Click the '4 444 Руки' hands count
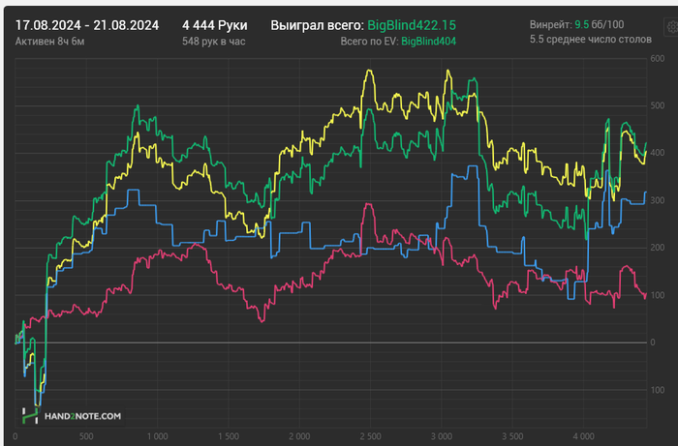 (214, 25)
